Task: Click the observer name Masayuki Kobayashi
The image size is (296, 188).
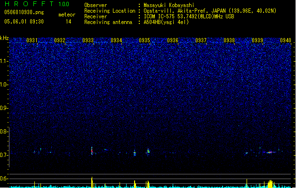Action: 169,5
